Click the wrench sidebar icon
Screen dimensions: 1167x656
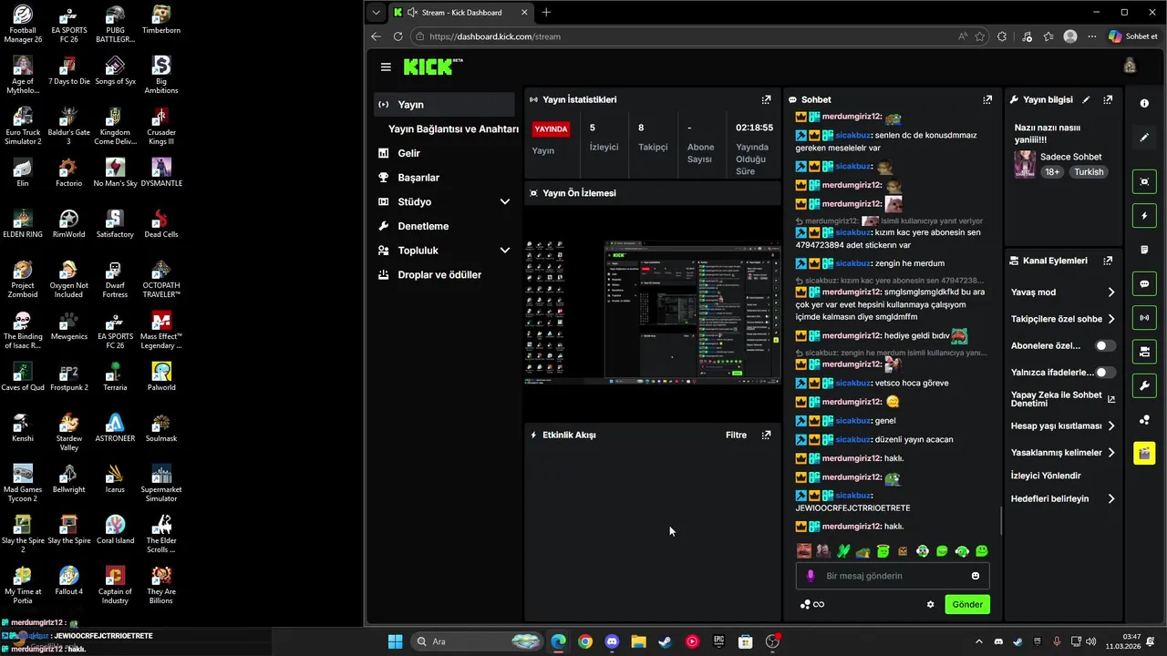point(1144,385)
